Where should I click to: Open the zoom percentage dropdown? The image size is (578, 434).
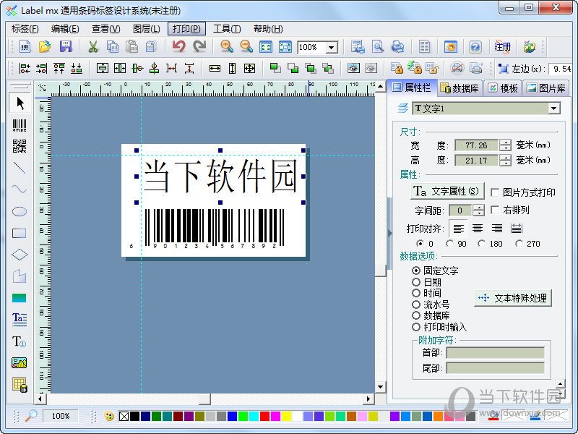pyautogui.click(x=332, y=47)
